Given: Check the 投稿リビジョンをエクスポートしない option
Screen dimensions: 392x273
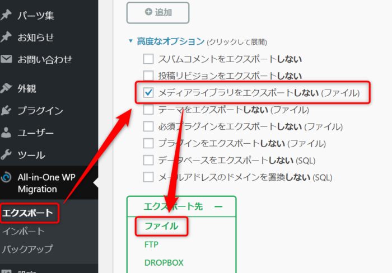Looking at the screenshot, I should click(x=148, y=75).
